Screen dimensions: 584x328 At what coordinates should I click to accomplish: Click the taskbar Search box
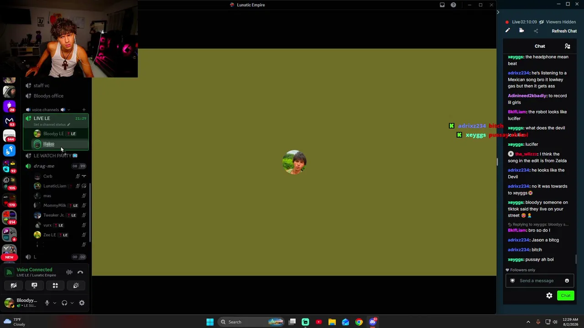(251, 322)
